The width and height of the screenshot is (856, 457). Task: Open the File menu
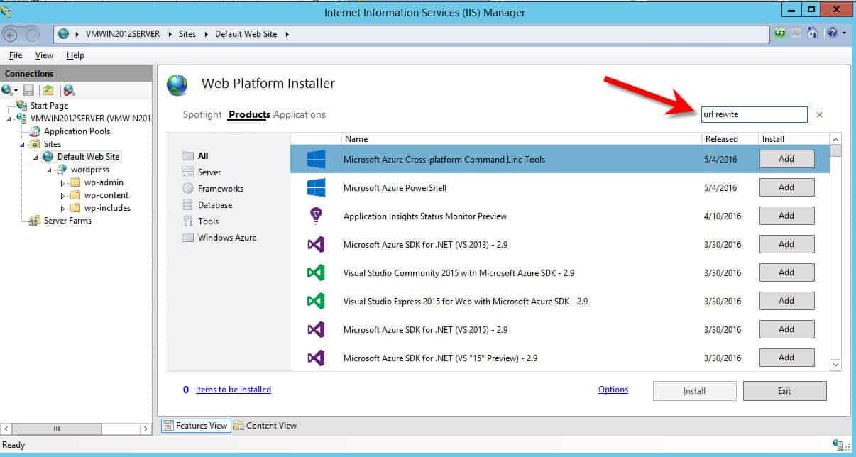(16, 55)
